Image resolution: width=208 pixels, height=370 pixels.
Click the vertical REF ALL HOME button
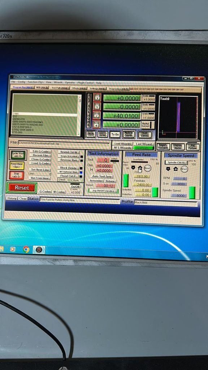tap(89, 111)
